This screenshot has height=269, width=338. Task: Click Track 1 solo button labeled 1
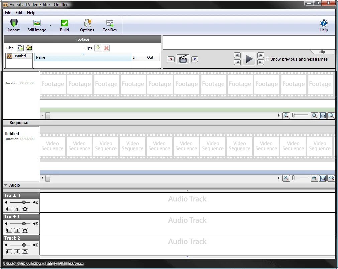pos(17,230)
